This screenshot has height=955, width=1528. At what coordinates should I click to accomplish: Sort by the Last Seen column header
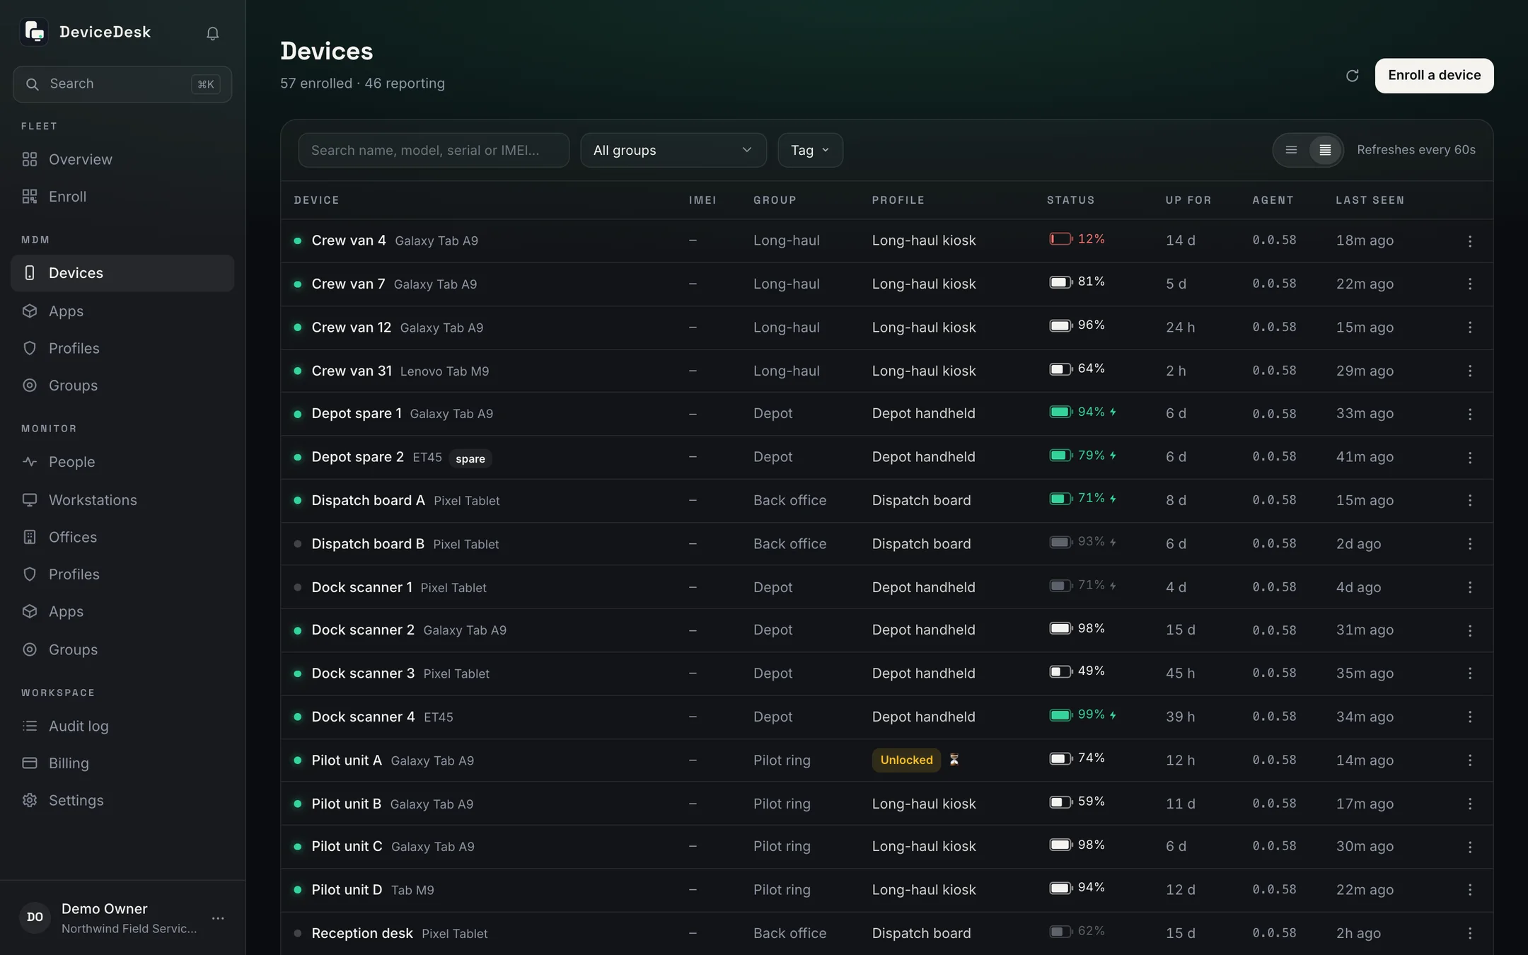point(1370,200)
